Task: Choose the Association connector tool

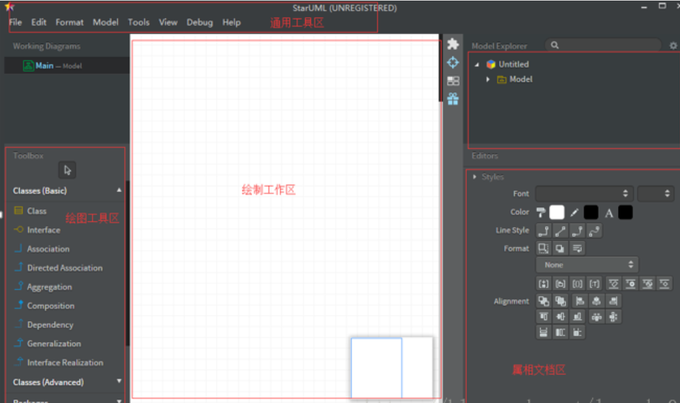Action: tap(42, 249)
